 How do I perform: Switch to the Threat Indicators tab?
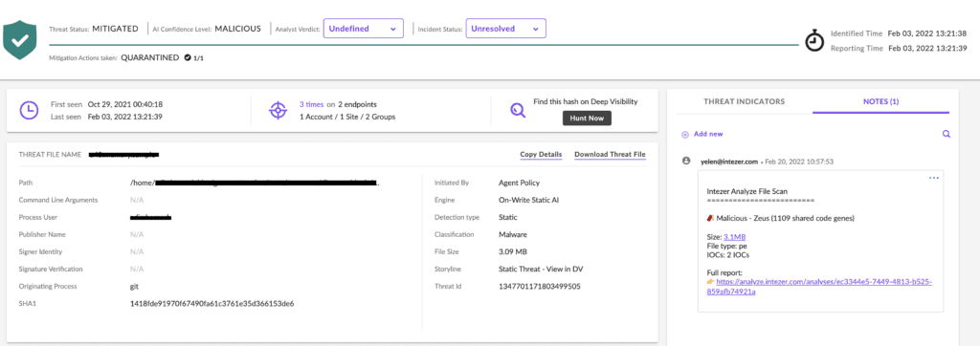tap(744, 101)
